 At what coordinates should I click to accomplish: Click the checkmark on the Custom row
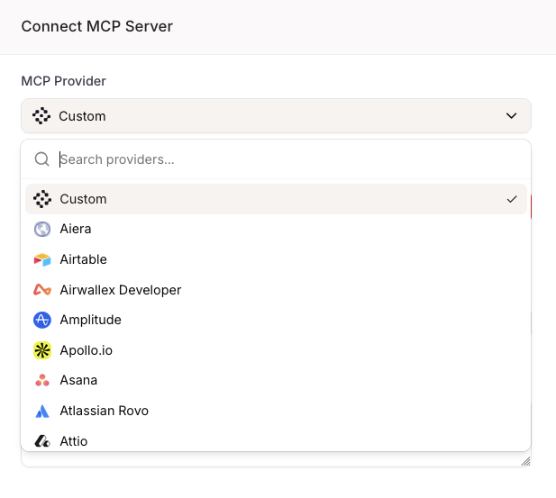[x=512, y=199]
